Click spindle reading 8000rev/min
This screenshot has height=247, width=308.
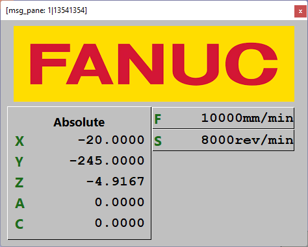click(248, 140)
